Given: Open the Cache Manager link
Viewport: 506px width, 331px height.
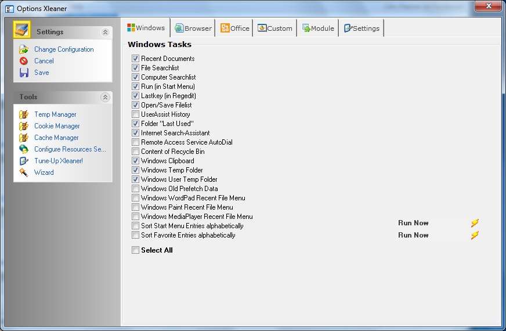Looking at the screenshot, I should 56,138.
